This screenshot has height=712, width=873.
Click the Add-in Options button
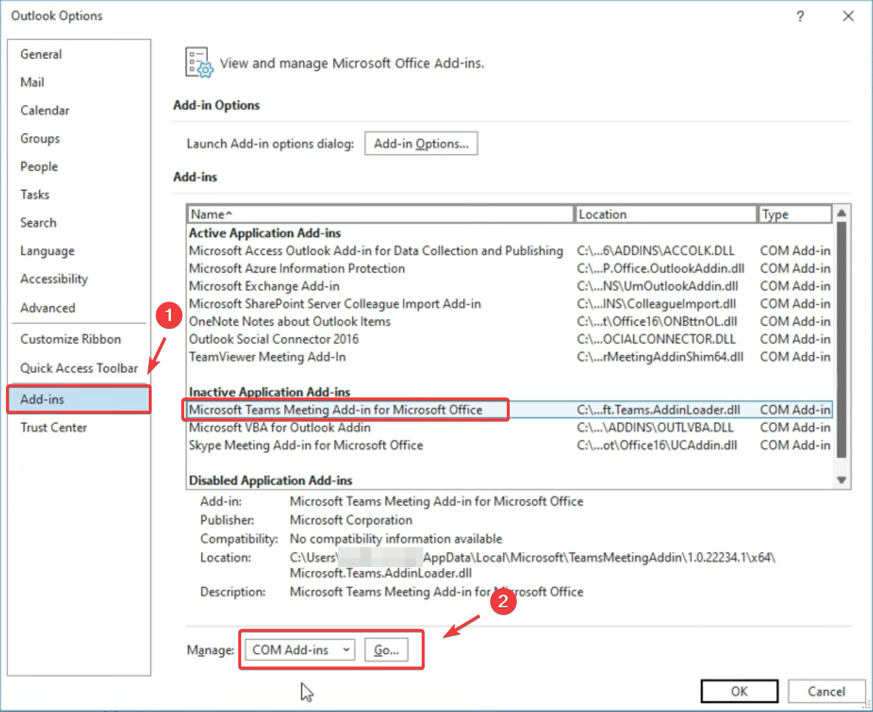[421, 143]
